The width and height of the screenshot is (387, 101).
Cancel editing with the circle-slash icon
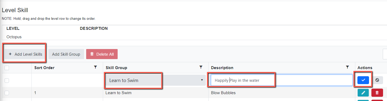coord(377,80)
